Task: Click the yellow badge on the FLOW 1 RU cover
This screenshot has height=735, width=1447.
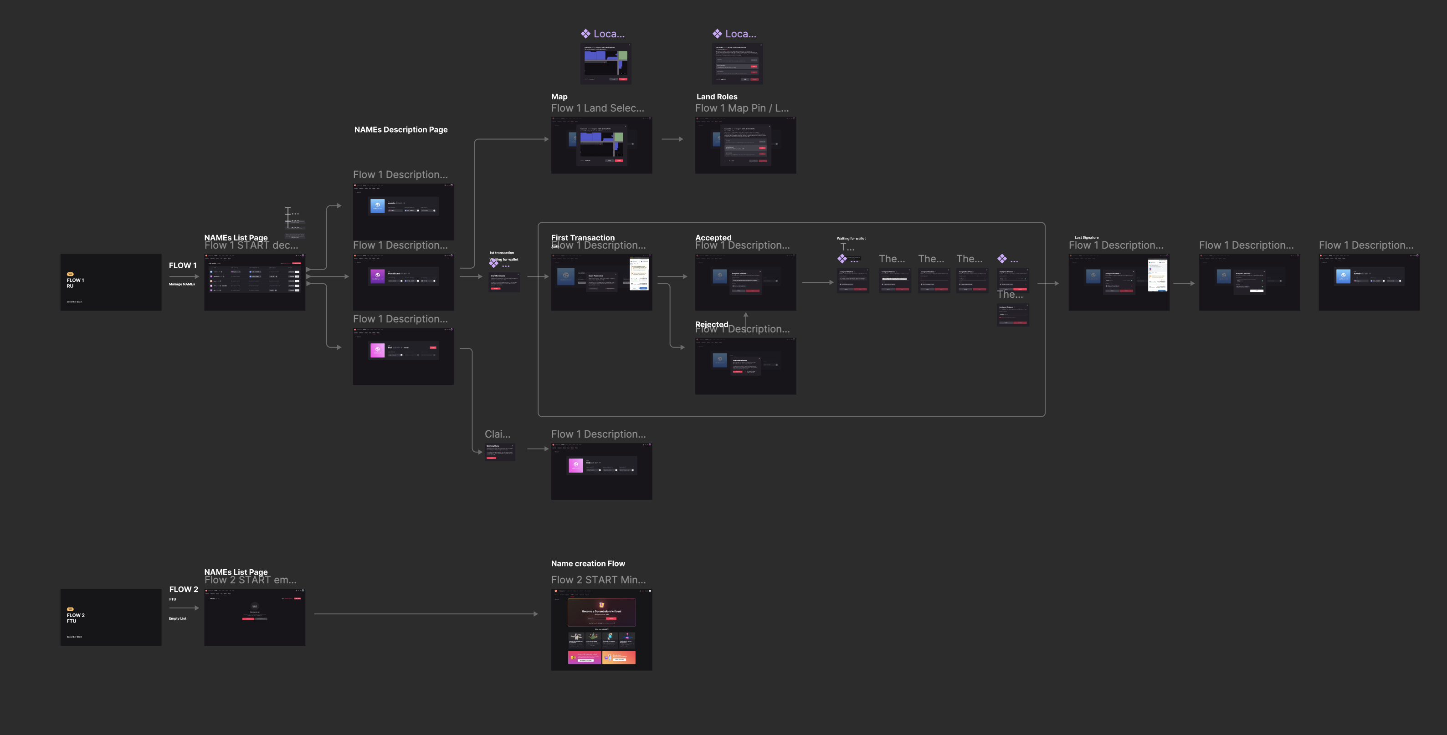Action: (70, 274)
